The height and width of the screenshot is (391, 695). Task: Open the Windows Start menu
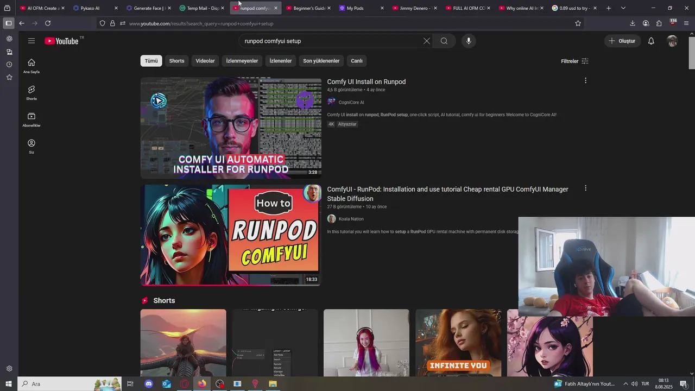click(8, 384)
